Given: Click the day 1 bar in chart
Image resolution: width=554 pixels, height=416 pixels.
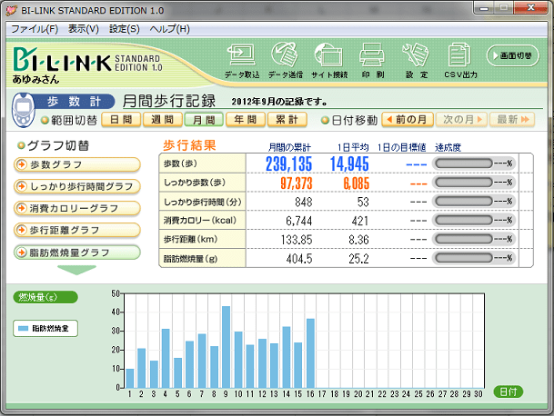Looking at the screenshot, I should click(130, 379).
